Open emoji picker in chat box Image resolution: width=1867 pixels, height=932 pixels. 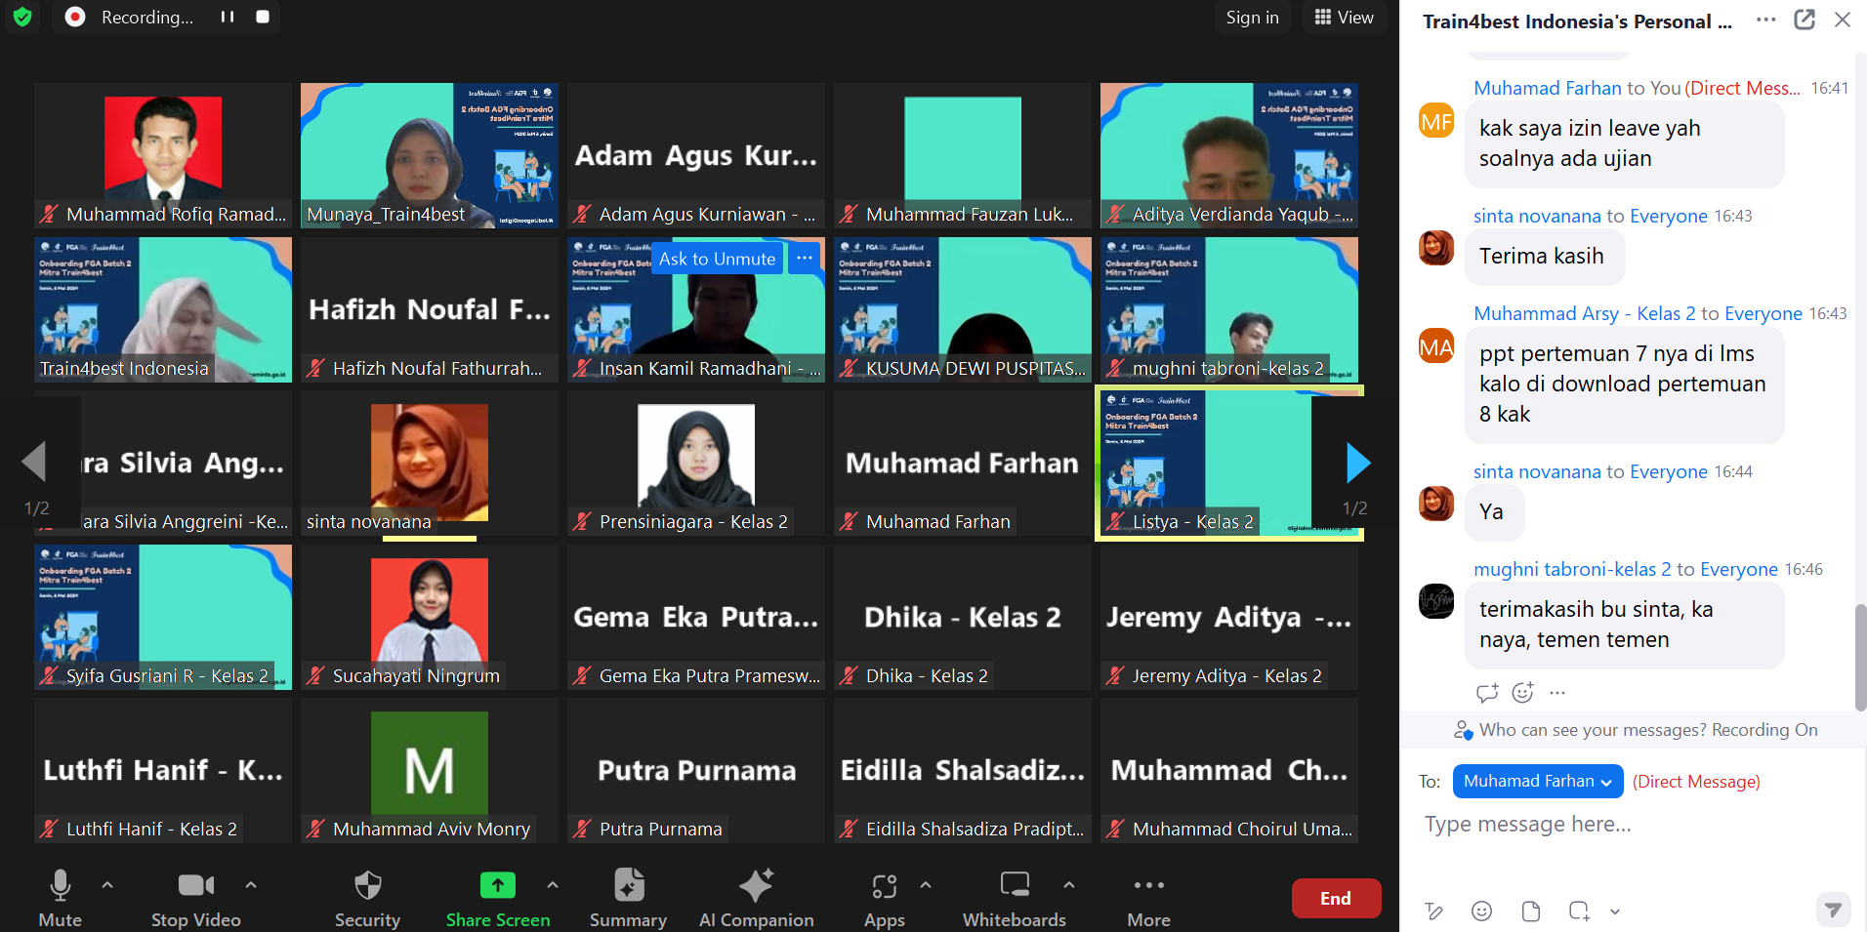tap(1481, 911)
